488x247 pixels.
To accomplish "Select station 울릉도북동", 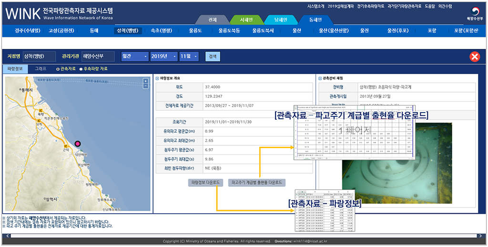I will (x=229, y=31).
